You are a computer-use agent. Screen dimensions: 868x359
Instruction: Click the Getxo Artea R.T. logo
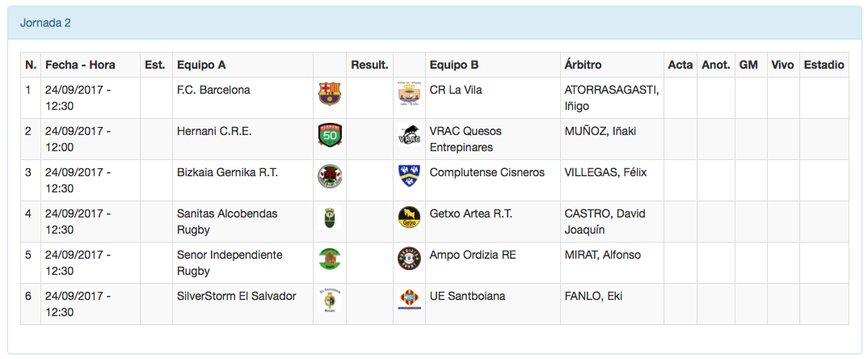click(409, 218)
